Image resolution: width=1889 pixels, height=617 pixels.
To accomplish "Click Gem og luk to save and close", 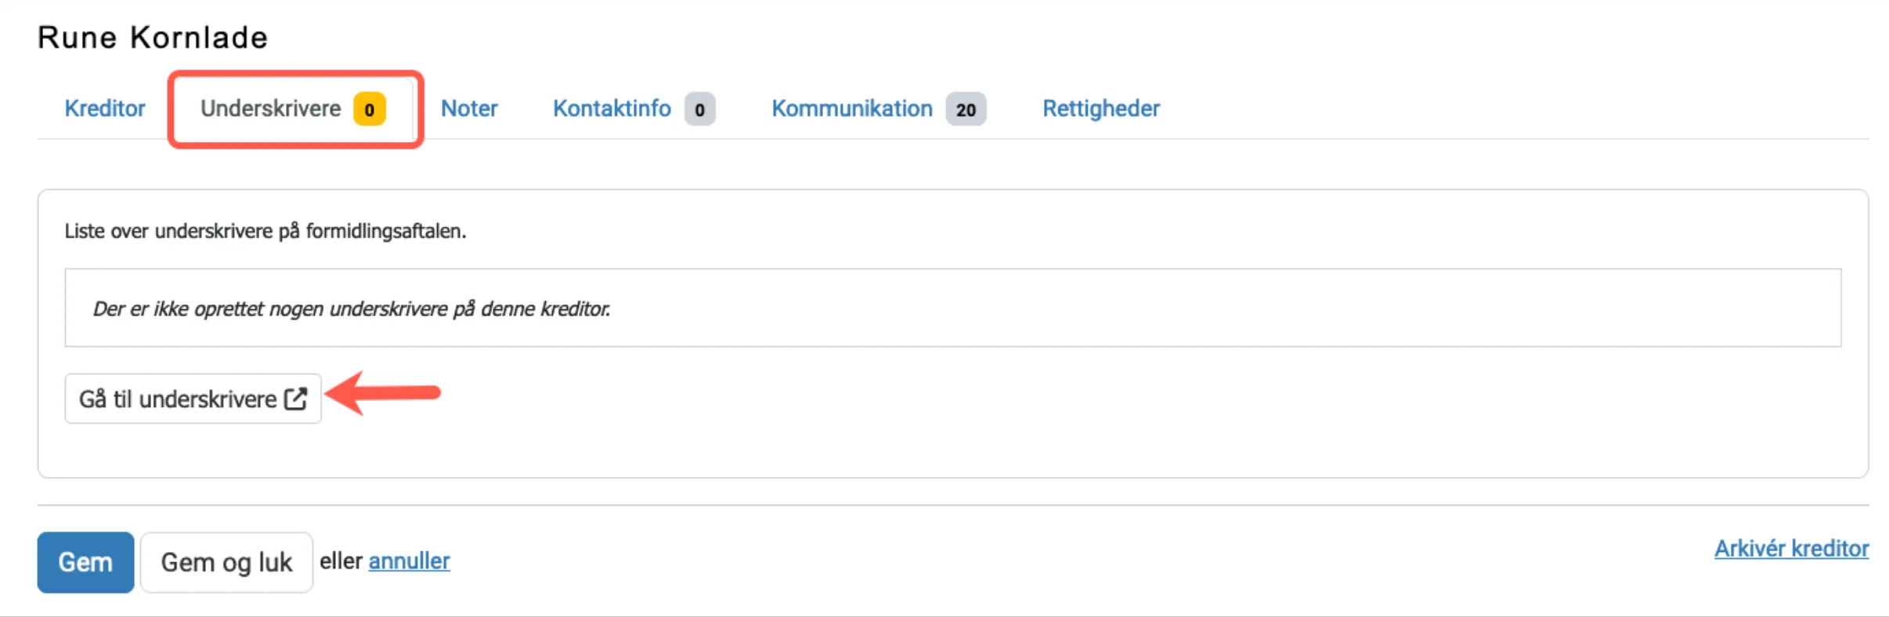I will (226, 561).
